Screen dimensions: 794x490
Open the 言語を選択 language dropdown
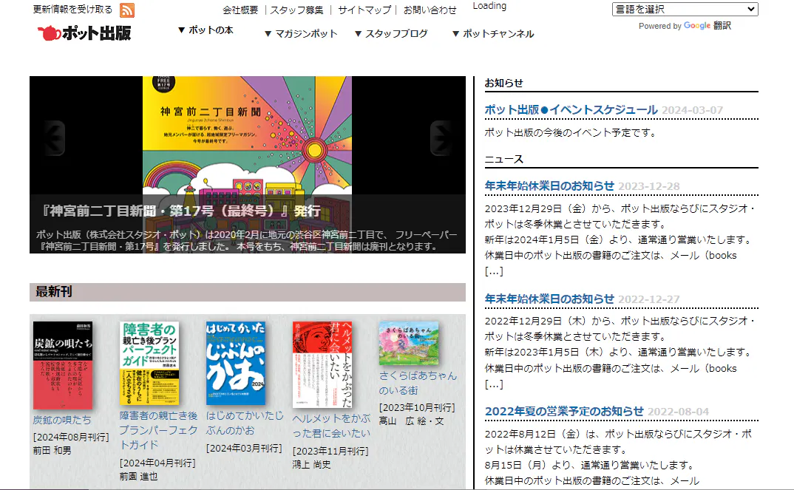point(685,10)
